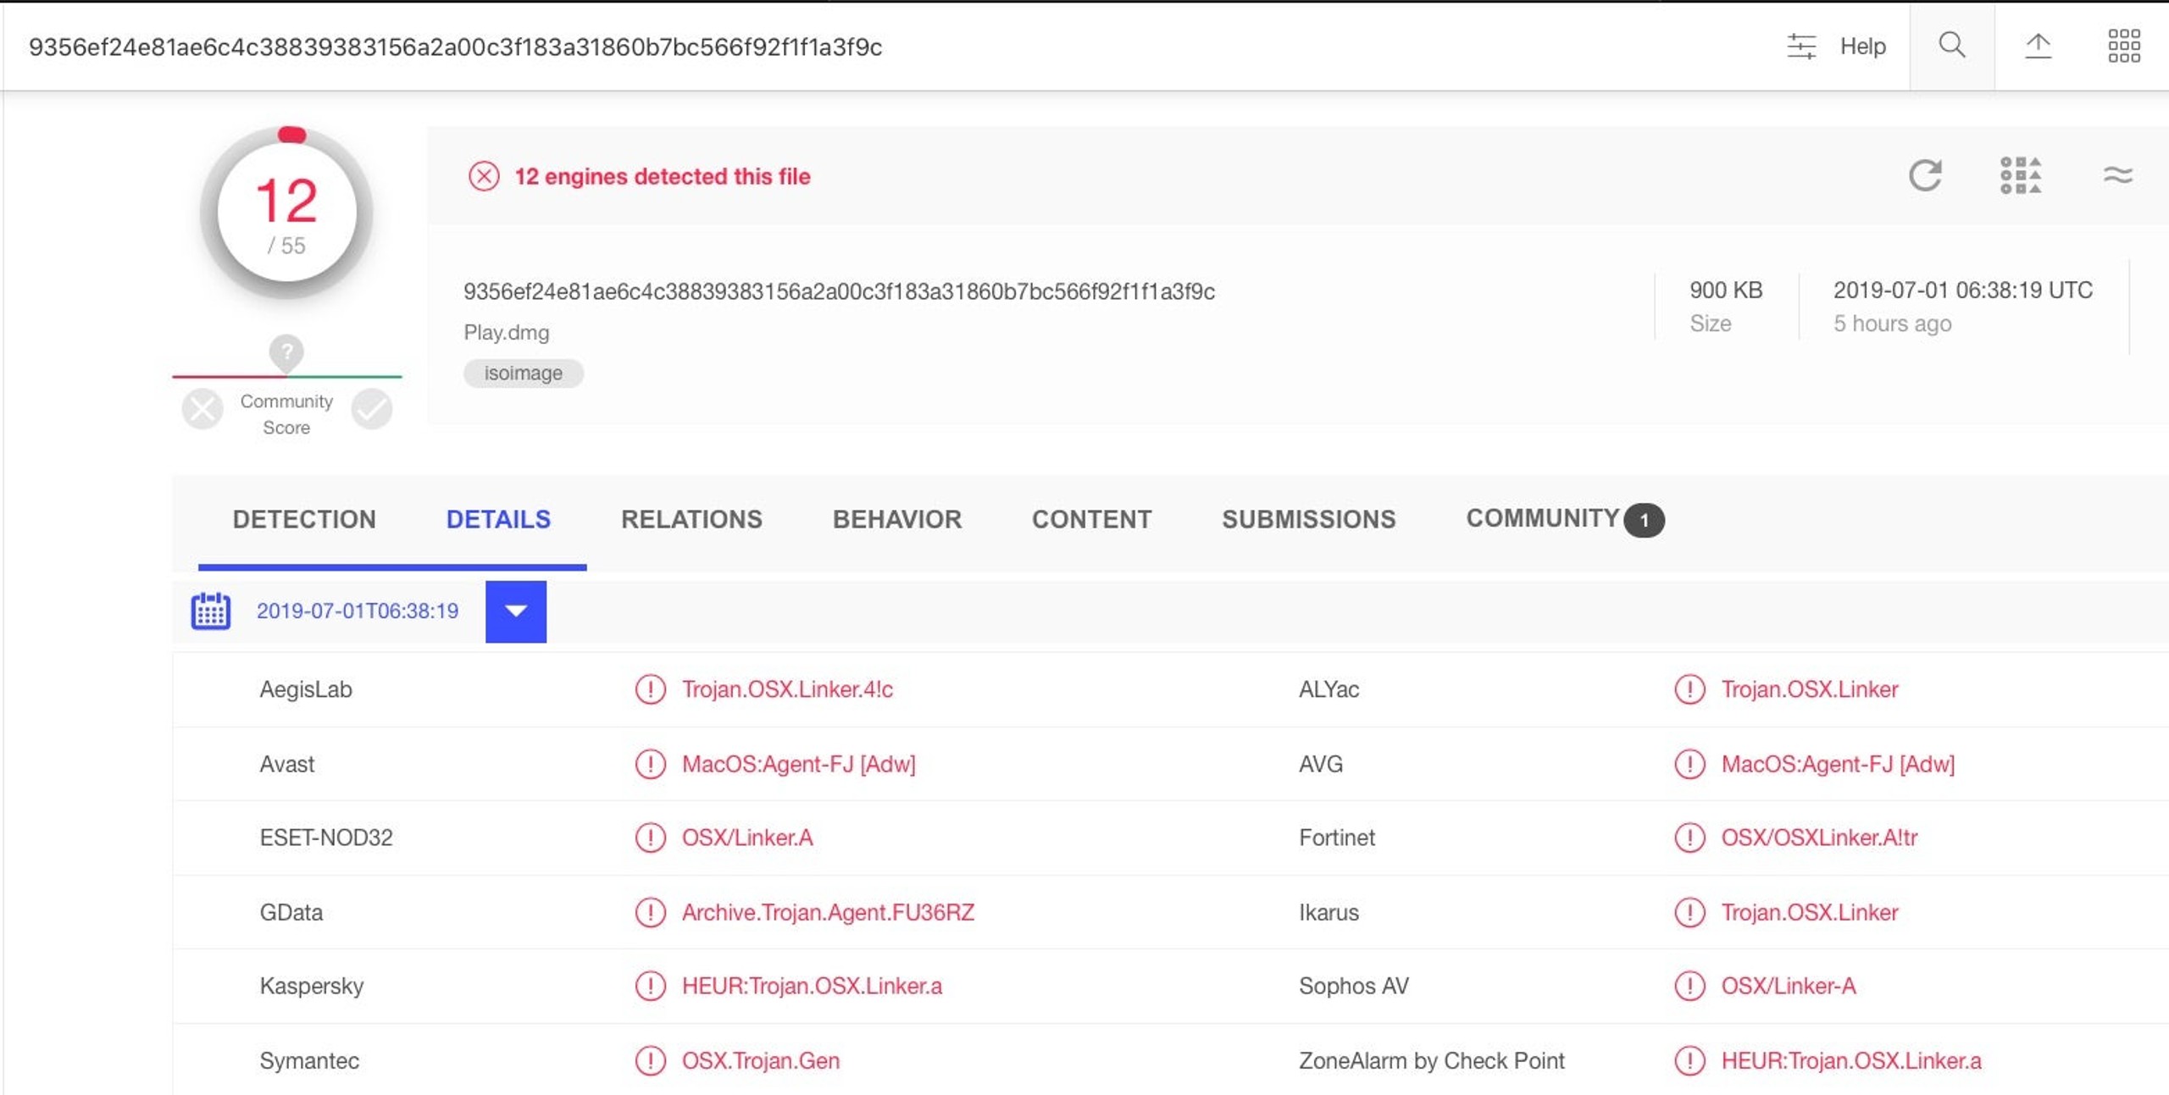Select the 2019-07-01T06:38:19 date selector
The image size is (2169, 1095).
click(358, 611)
